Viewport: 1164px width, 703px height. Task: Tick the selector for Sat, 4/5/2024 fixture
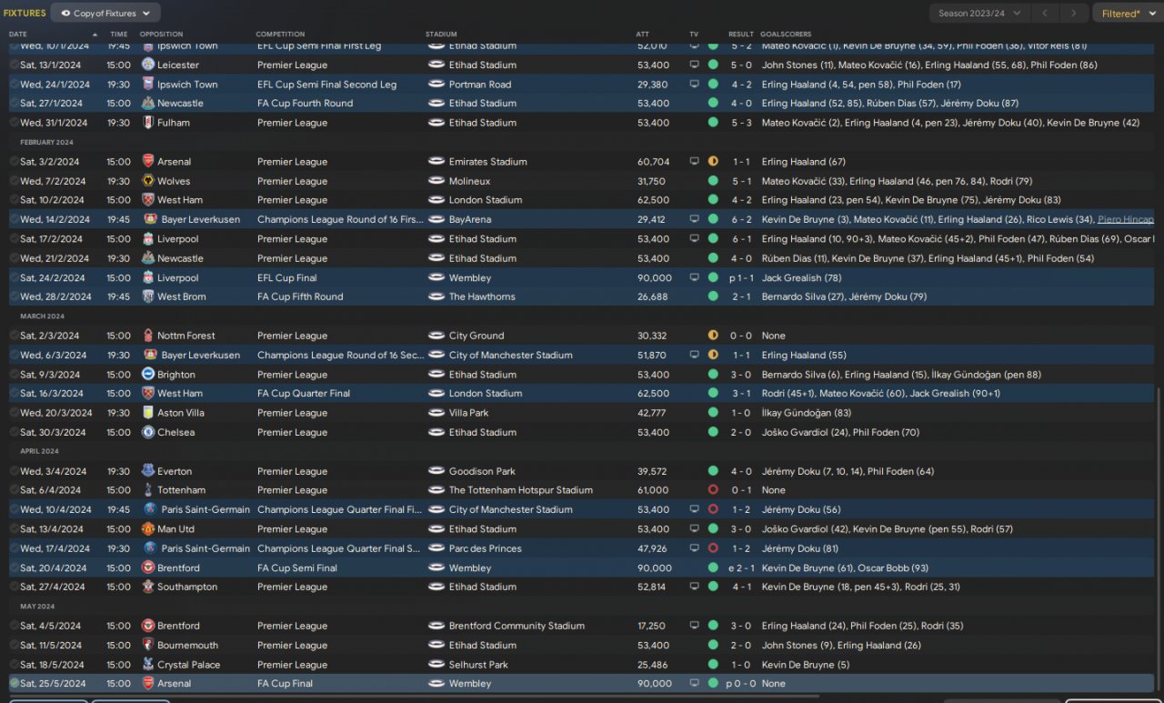pos(14,626)
